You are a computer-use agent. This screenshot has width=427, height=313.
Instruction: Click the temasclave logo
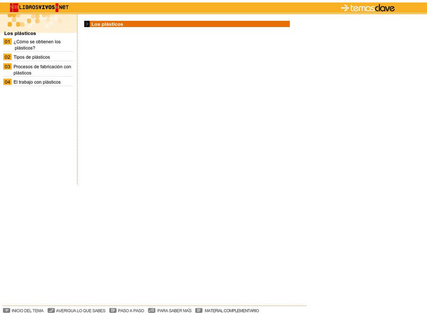coord(368,8)
